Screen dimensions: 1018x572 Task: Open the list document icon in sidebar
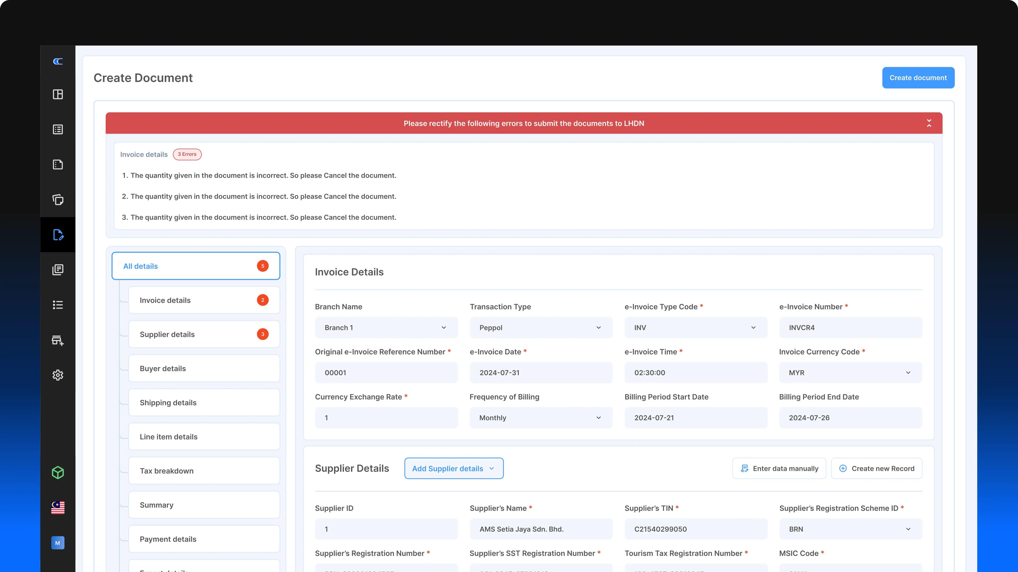coord(58,129)
